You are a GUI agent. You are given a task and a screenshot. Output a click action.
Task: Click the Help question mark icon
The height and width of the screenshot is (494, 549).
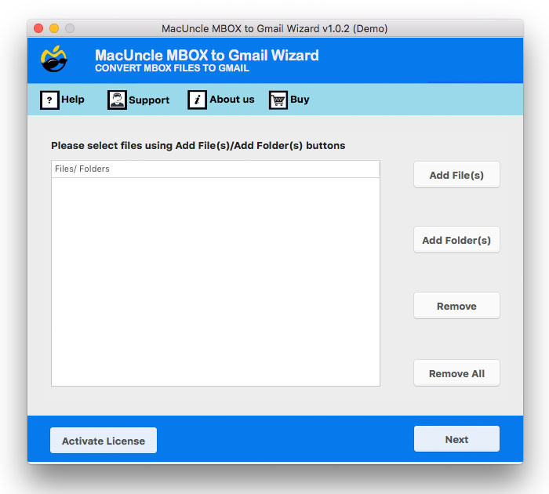point(49,100)
